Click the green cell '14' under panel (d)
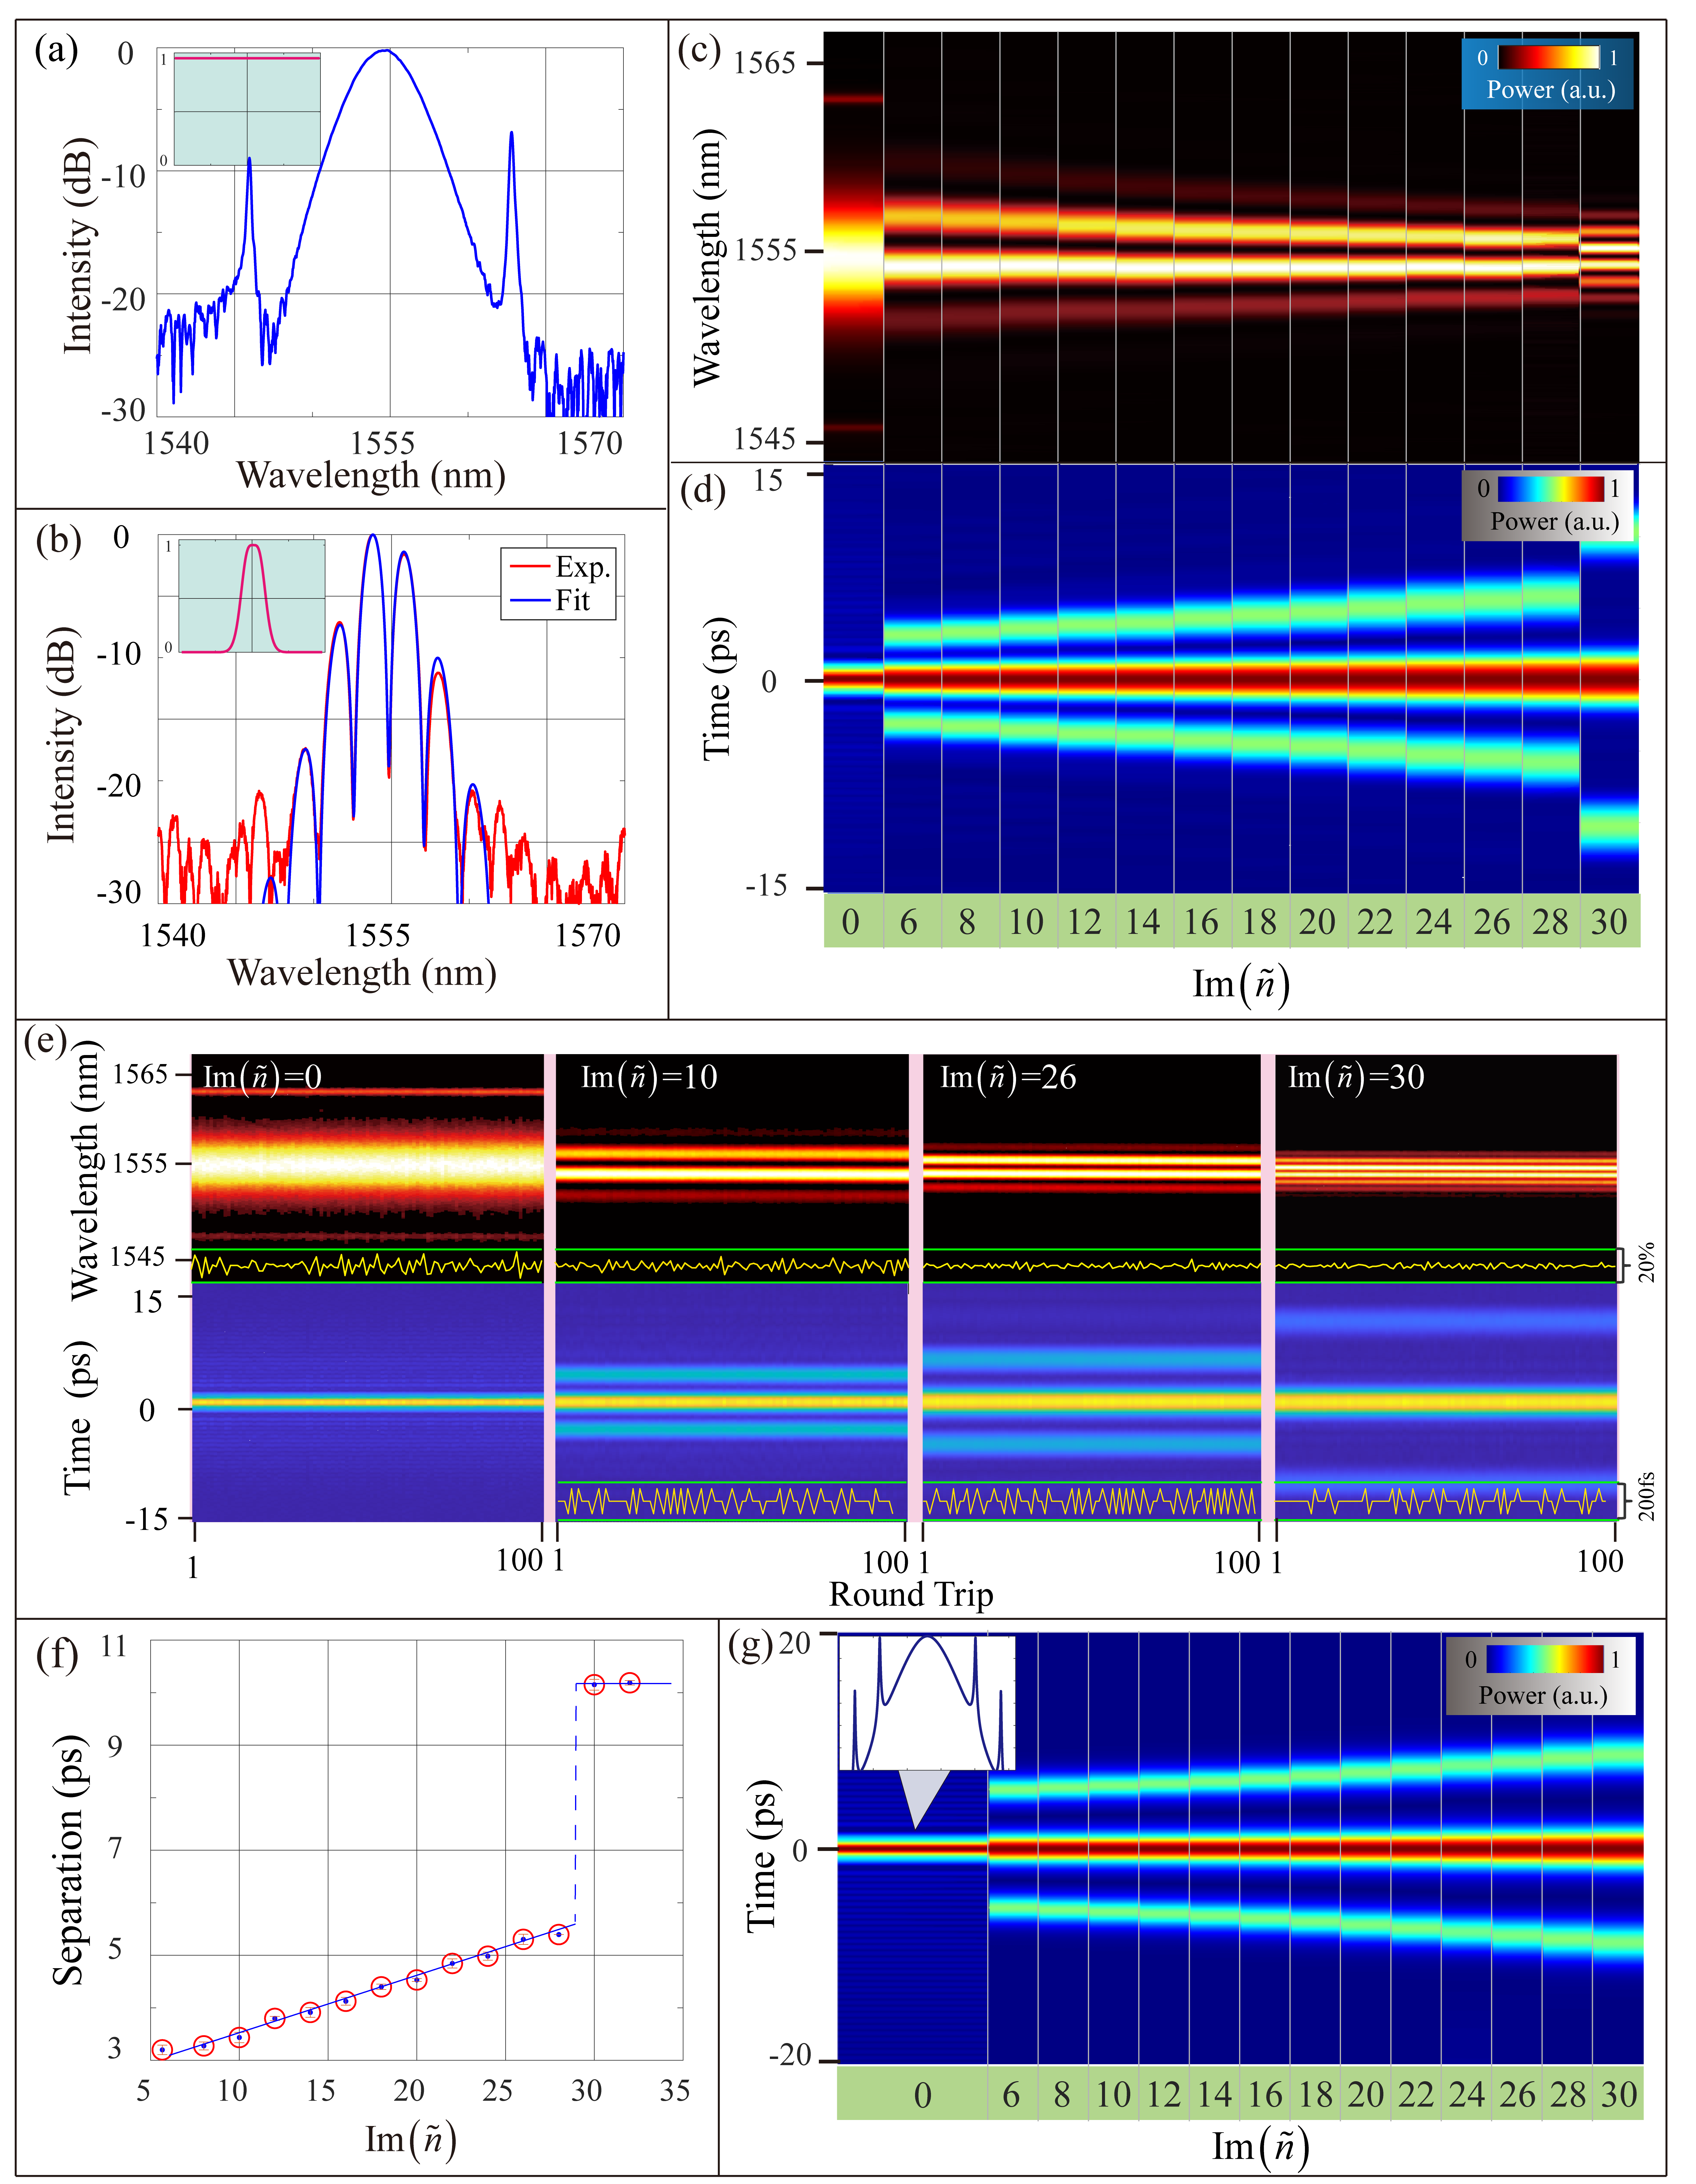Image resolution: width=1696 pixels, height=2184 pixels. (1144, 921)
